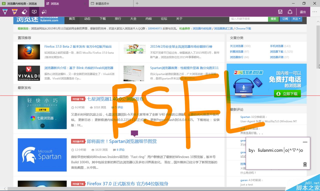The image size is (320, 191).
Task: Choose the Eraser tool
Action: (24, 12)
